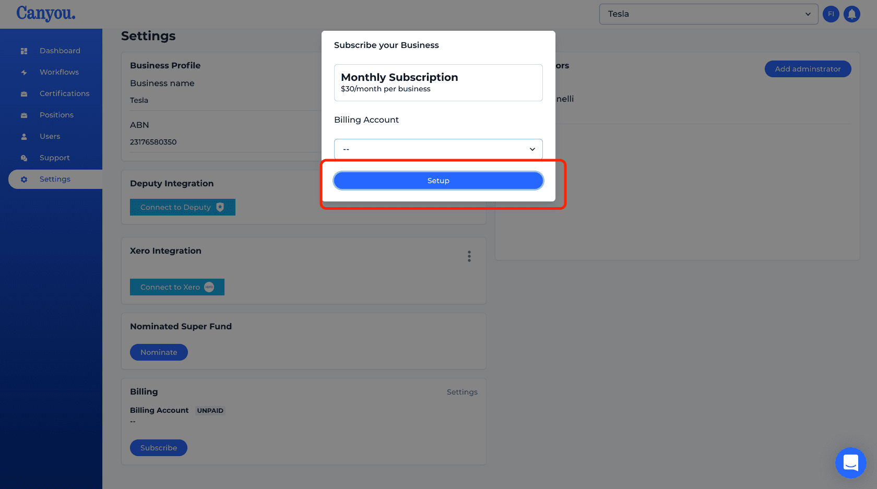The width and height of the screenshot is (877, 489).
Task: Click Nominate under Nominated Super Fund
Action: (x=159, y=352)
